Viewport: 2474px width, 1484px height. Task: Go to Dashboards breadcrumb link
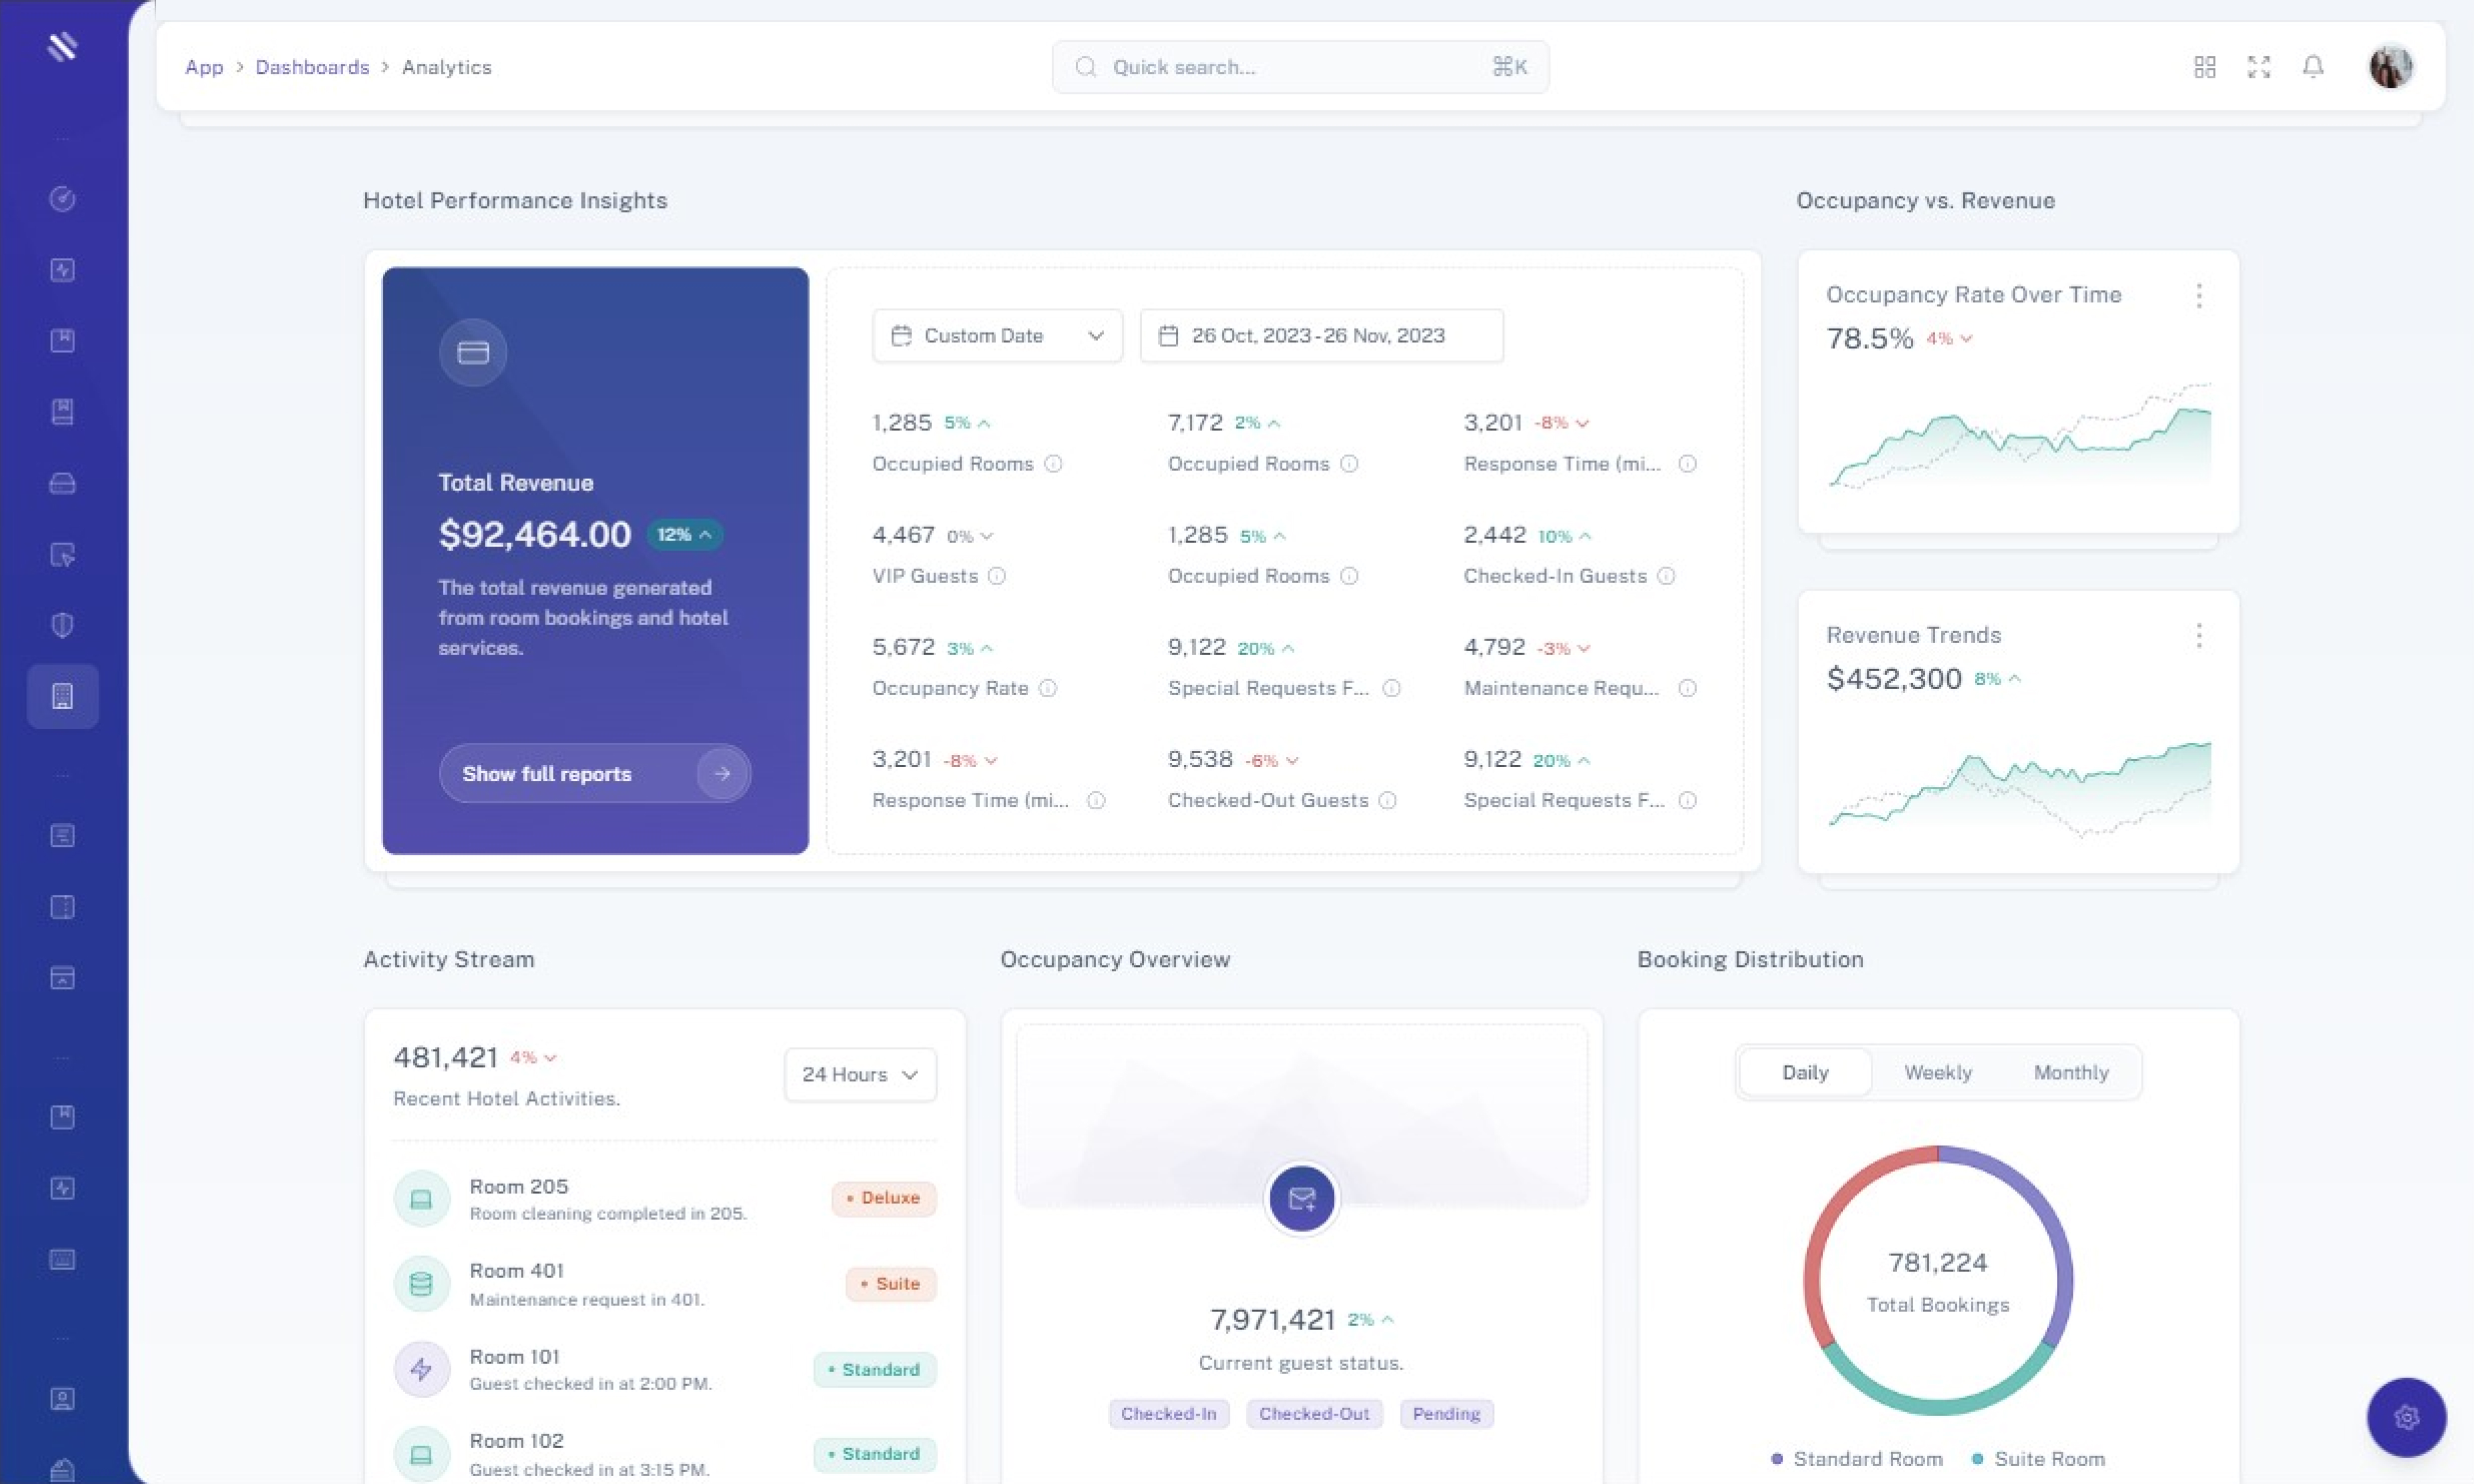(x=312, y=67)
